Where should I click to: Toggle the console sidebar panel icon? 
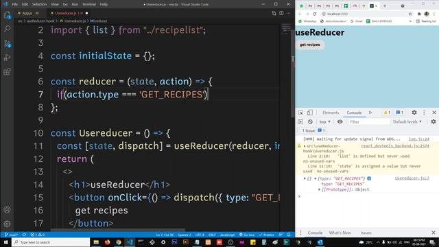300,122
